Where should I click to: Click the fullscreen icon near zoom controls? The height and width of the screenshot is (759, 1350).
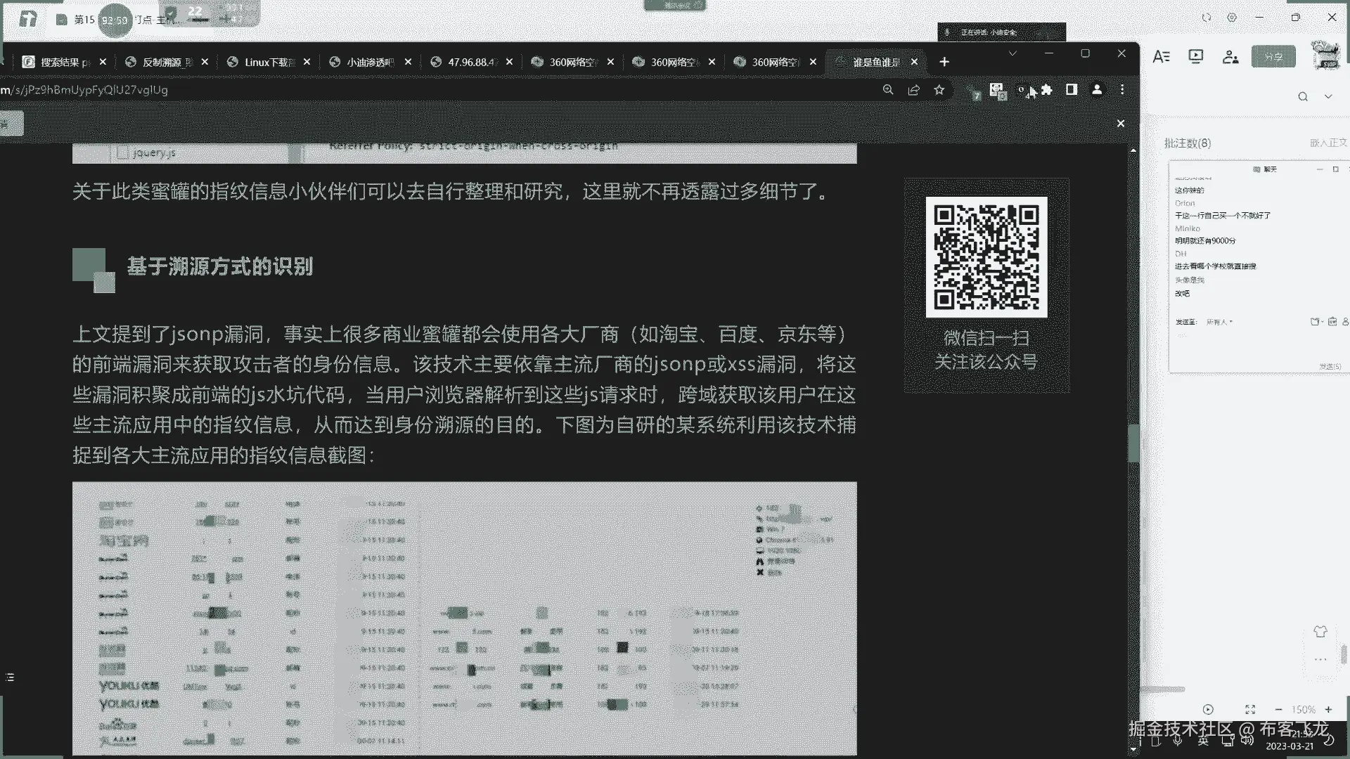(x=1250, y=710)
